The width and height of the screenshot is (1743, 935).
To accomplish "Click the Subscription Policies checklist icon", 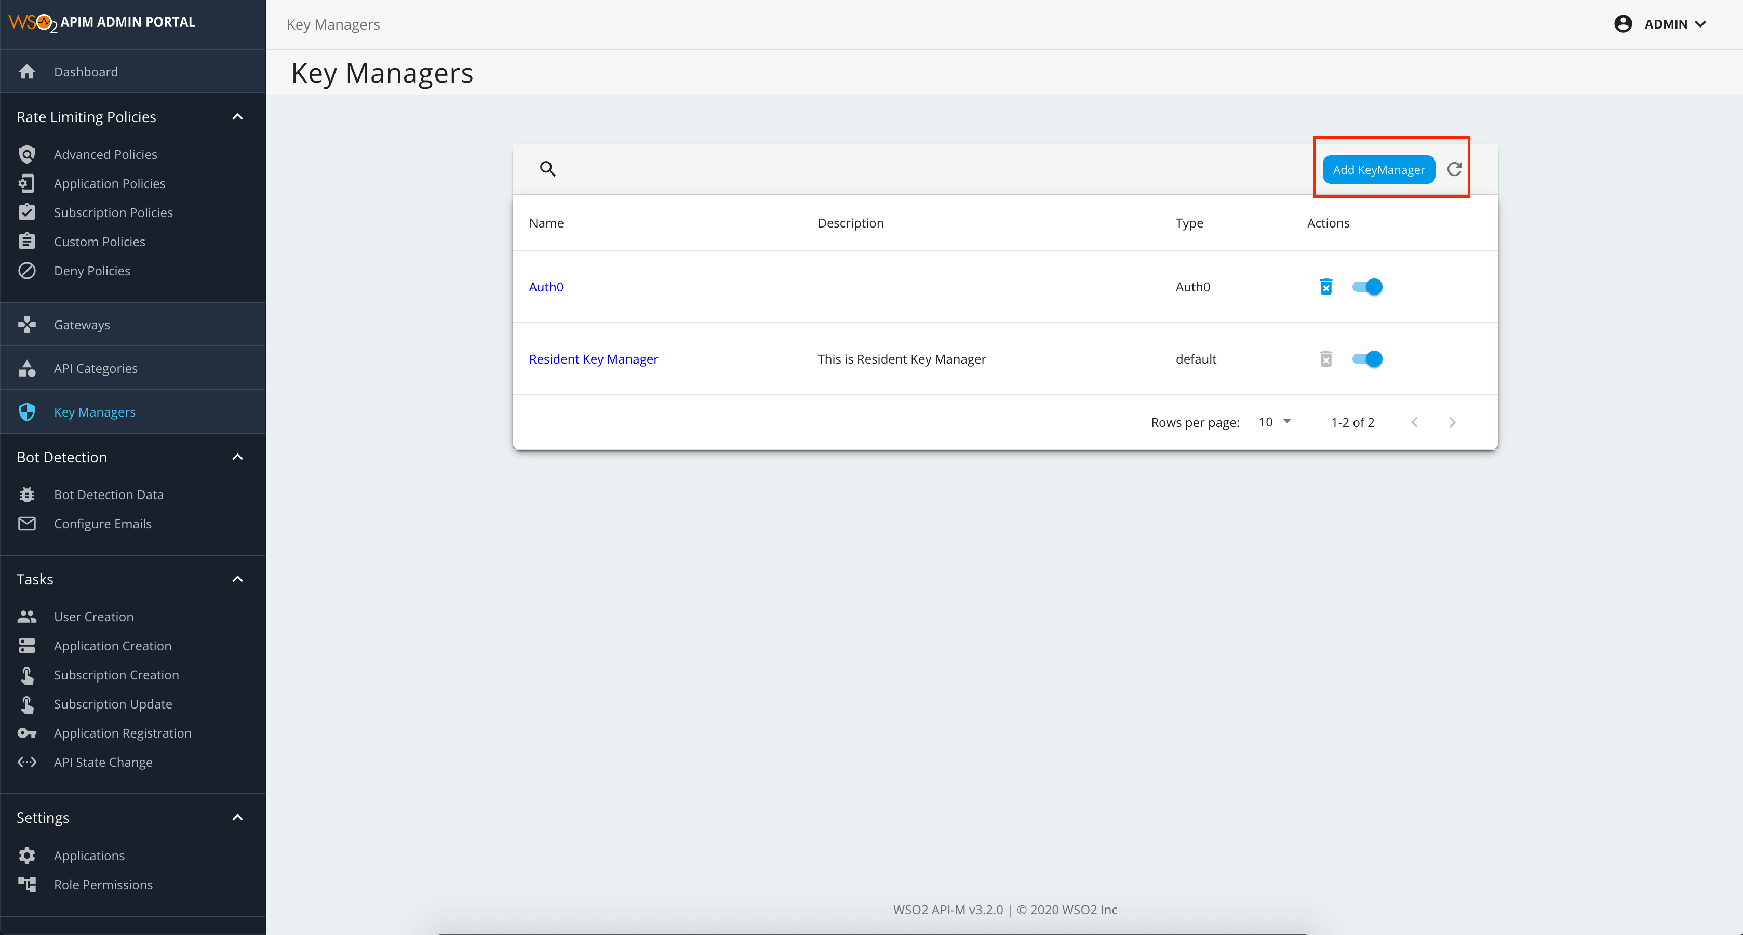I will click(27, 212).
